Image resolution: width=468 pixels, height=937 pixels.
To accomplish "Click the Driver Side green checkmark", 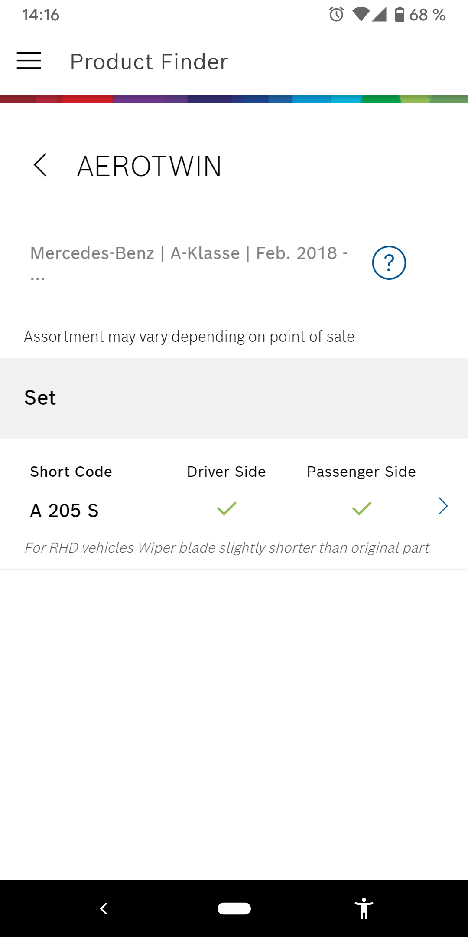I will click(x=227, y=508).
